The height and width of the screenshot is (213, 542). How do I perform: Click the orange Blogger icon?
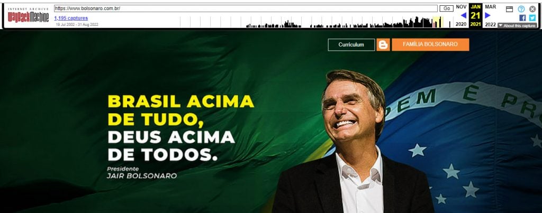pos(383,44)
